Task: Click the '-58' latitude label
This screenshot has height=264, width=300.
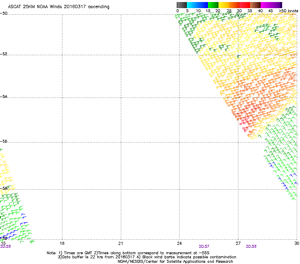Action: (x=4, y=188)
